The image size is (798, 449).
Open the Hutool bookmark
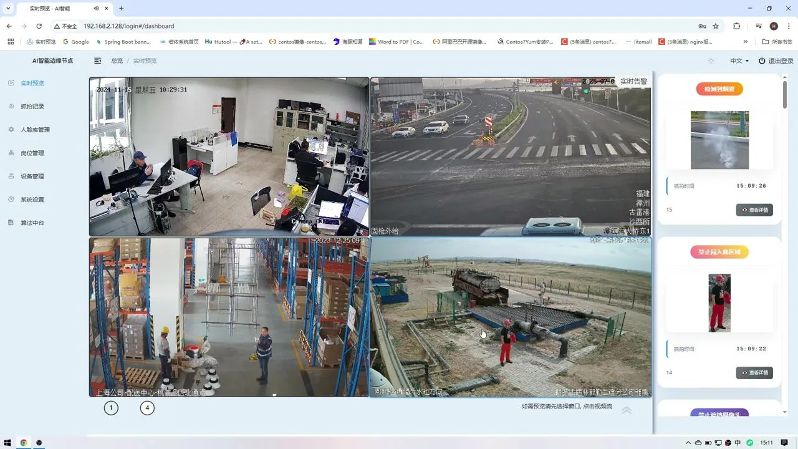[x=234, y=42]
